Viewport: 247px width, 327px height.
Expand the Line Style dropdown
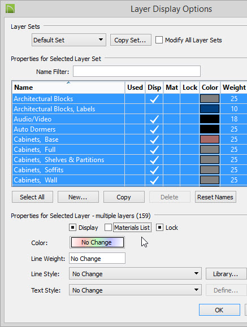(x=135, y=273)
